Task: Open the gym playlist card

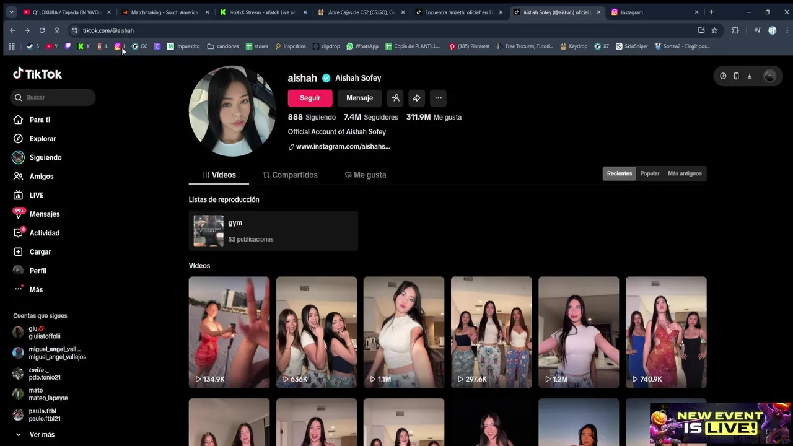Action: pyautogui.click(x=273, y=231)
